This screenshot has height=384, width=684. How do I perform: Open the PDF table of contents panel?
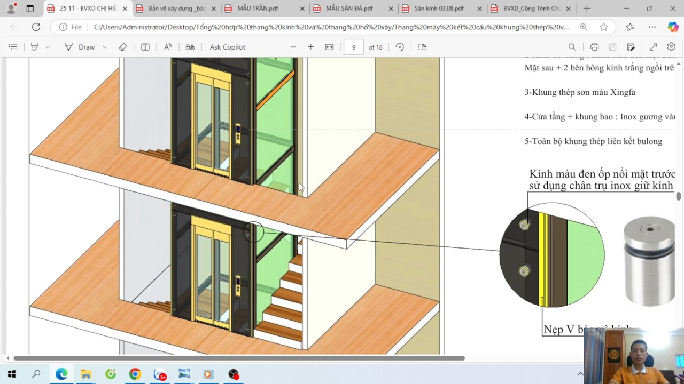(x=13, y=47)
